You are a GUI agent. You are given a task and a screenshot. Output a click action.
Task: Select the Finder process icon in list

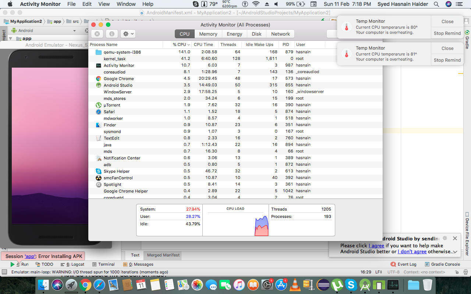[x=99, y=125]
